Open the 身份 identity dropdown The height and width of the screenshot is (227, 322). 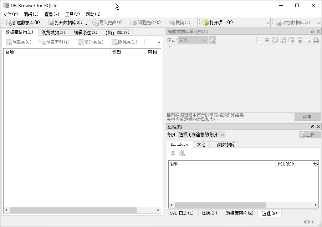pos(201,135)
